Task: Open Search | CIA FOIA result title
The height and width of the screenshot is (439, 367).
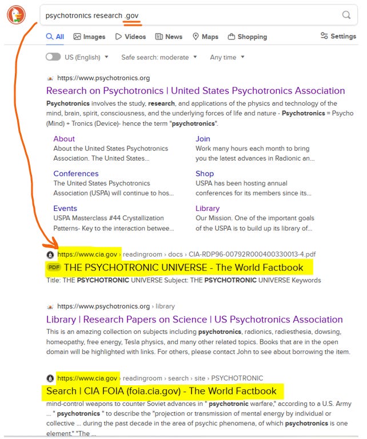Action: pos(161,391)
